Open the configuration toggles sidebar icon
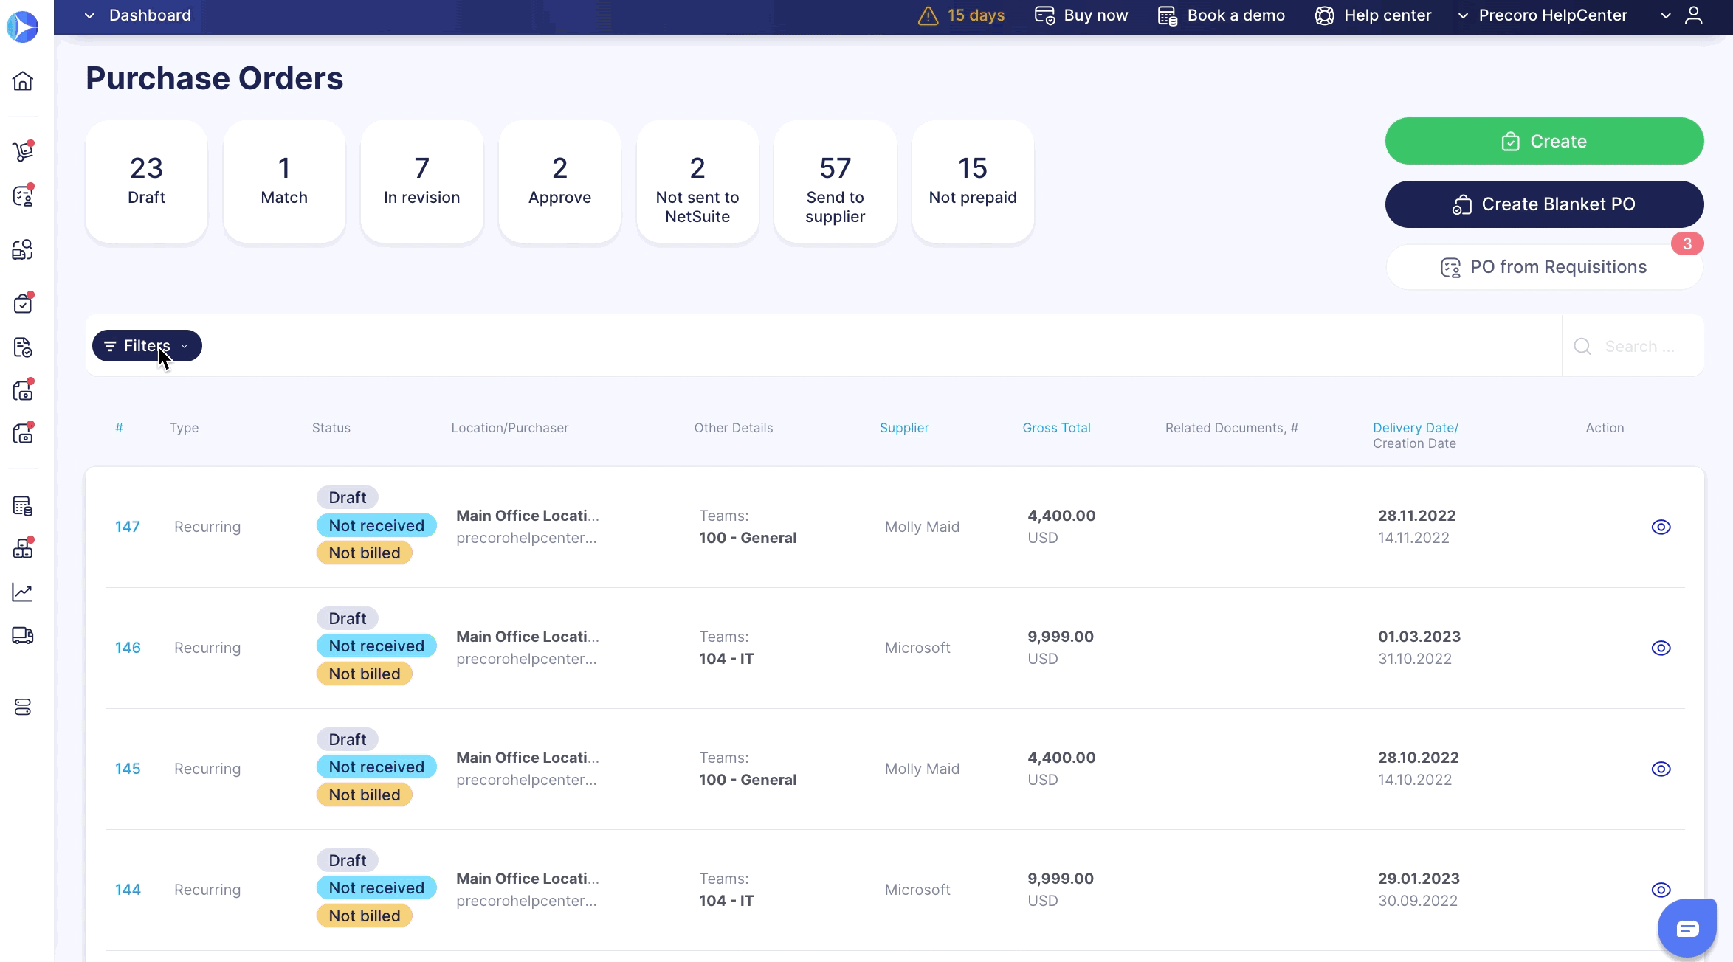 coord(23,707)
